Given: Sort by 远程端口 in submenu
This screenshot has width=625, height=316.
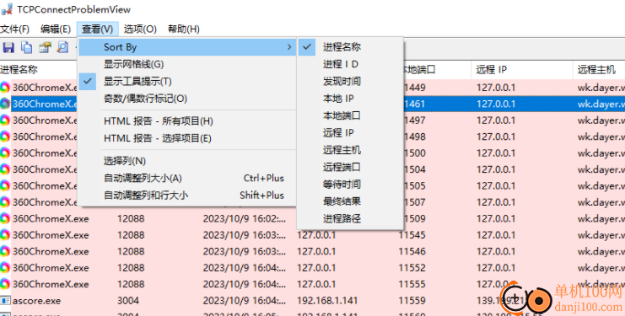Looking at the screenshot, I should [x=350, y=167].
